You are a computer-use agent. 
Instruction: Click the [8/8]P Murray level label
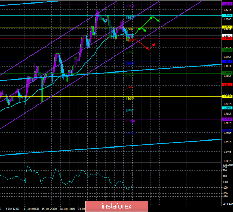coord(130,18)
